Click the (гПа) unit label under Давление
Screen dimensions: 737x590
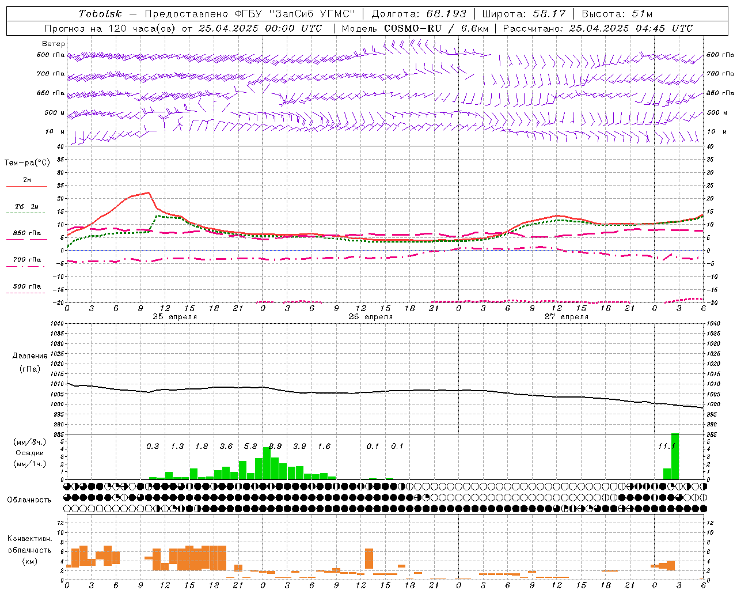[29, 369]
